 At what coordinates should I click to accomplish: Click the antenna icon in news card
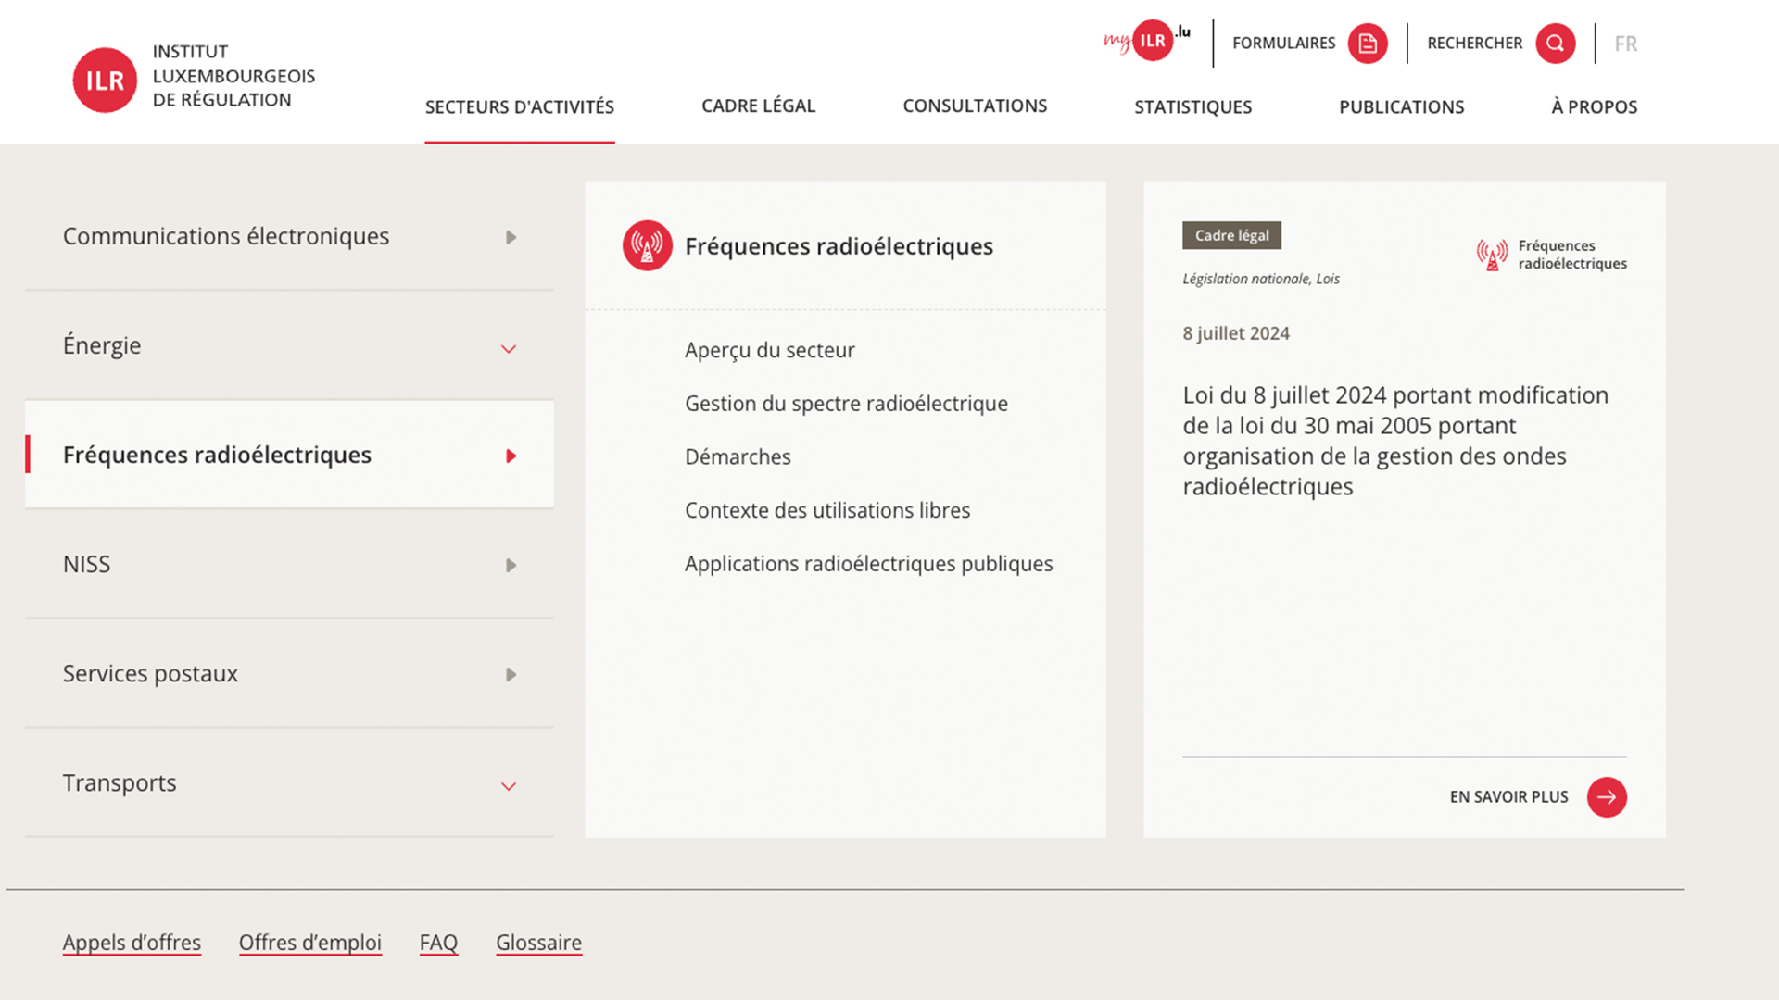1492,255
